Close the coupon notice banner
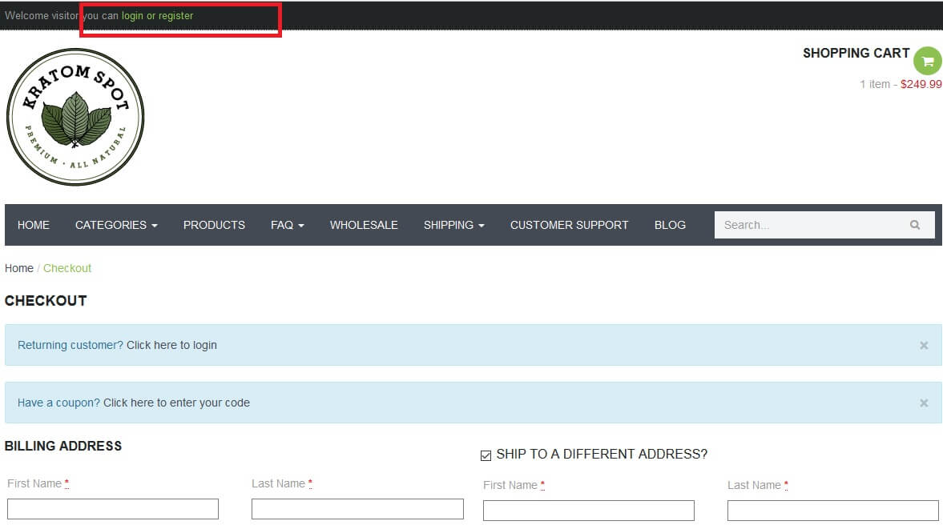 [x=924, y=403]
